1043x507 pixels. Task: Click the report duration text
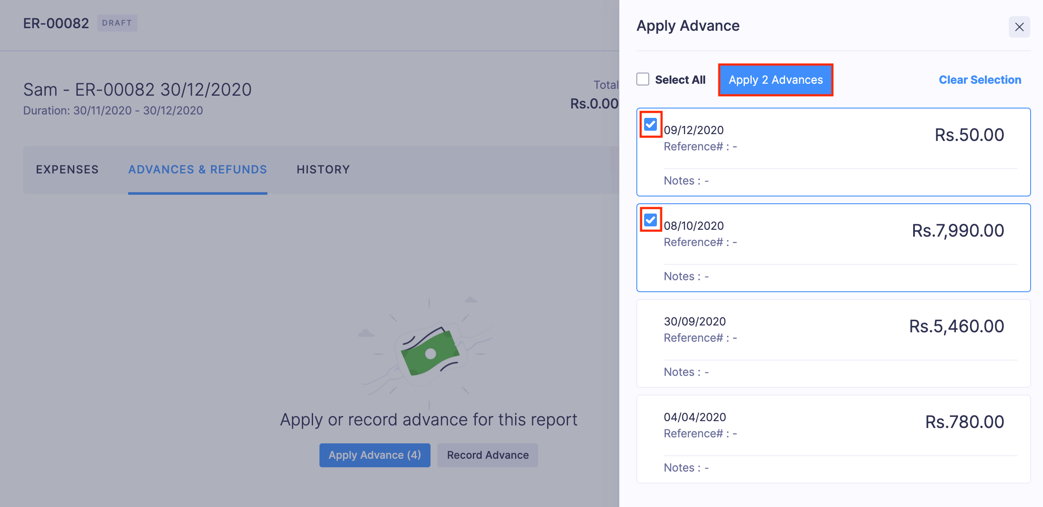[x=114, y=110]
